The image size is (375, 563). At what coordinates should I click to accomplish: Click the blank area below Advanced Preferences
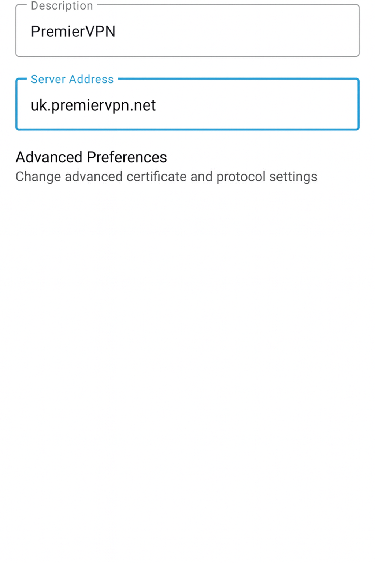[187, 330]
